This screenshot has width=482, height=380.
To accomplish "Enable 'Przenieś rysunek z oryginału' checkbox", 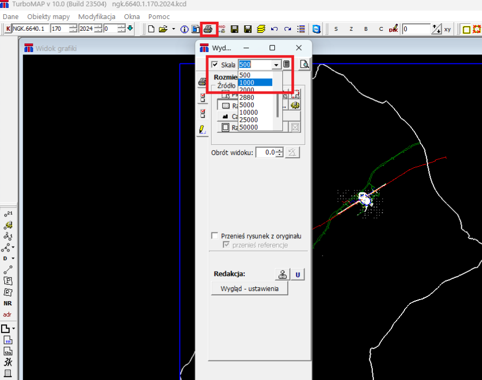I will (x=215, y=236).
